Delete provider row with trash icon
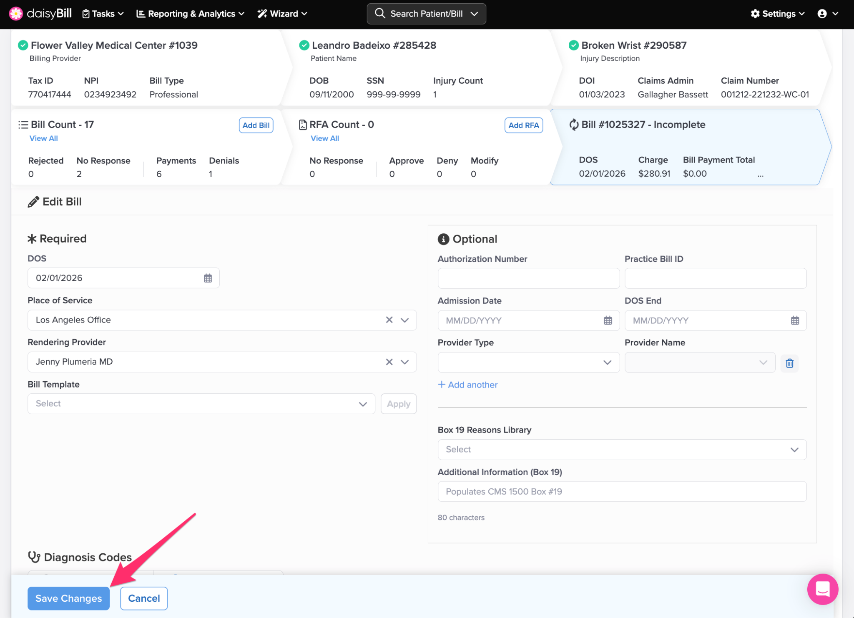 click(x=789, y=363)
